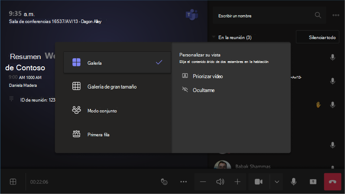The height and width of the screenshot is (194, 345).
Task: Select the Galería view option
Action: [x=117, y=62]
